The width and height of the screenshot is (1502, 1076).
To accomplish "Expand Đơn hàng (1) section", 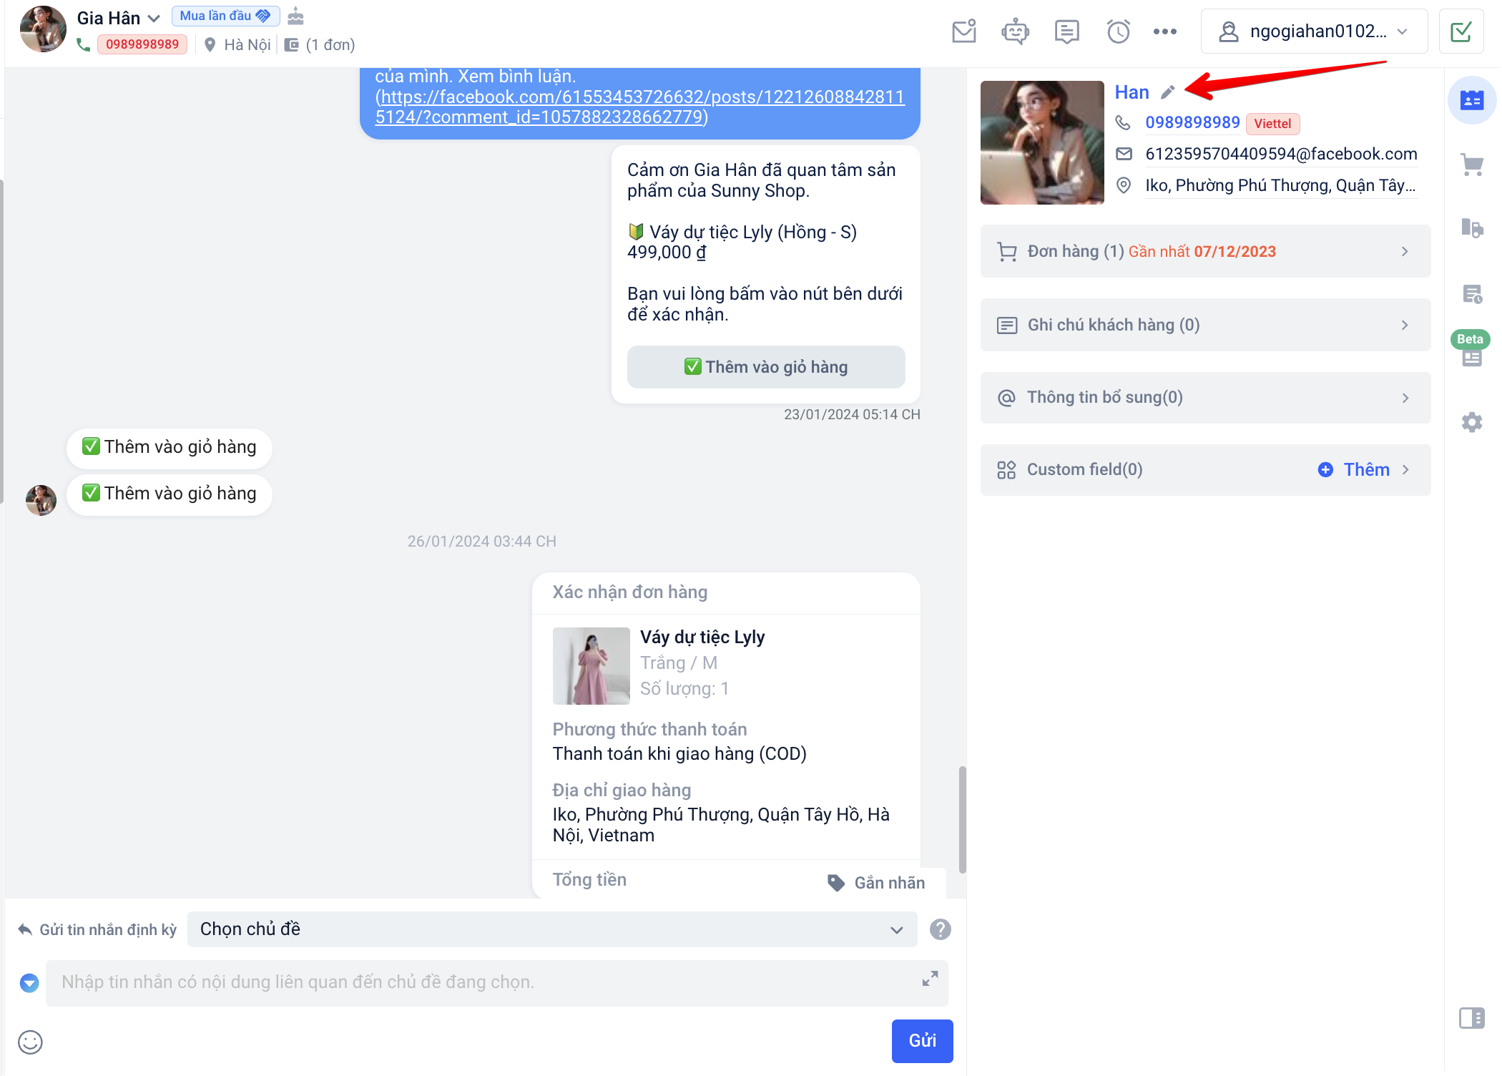I will coord(1205,251).
